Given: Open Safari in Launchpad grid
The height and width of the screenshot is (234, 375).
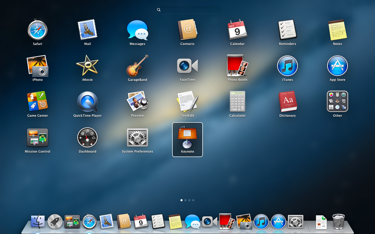Looking at the screenshot, I should [37, 30].
